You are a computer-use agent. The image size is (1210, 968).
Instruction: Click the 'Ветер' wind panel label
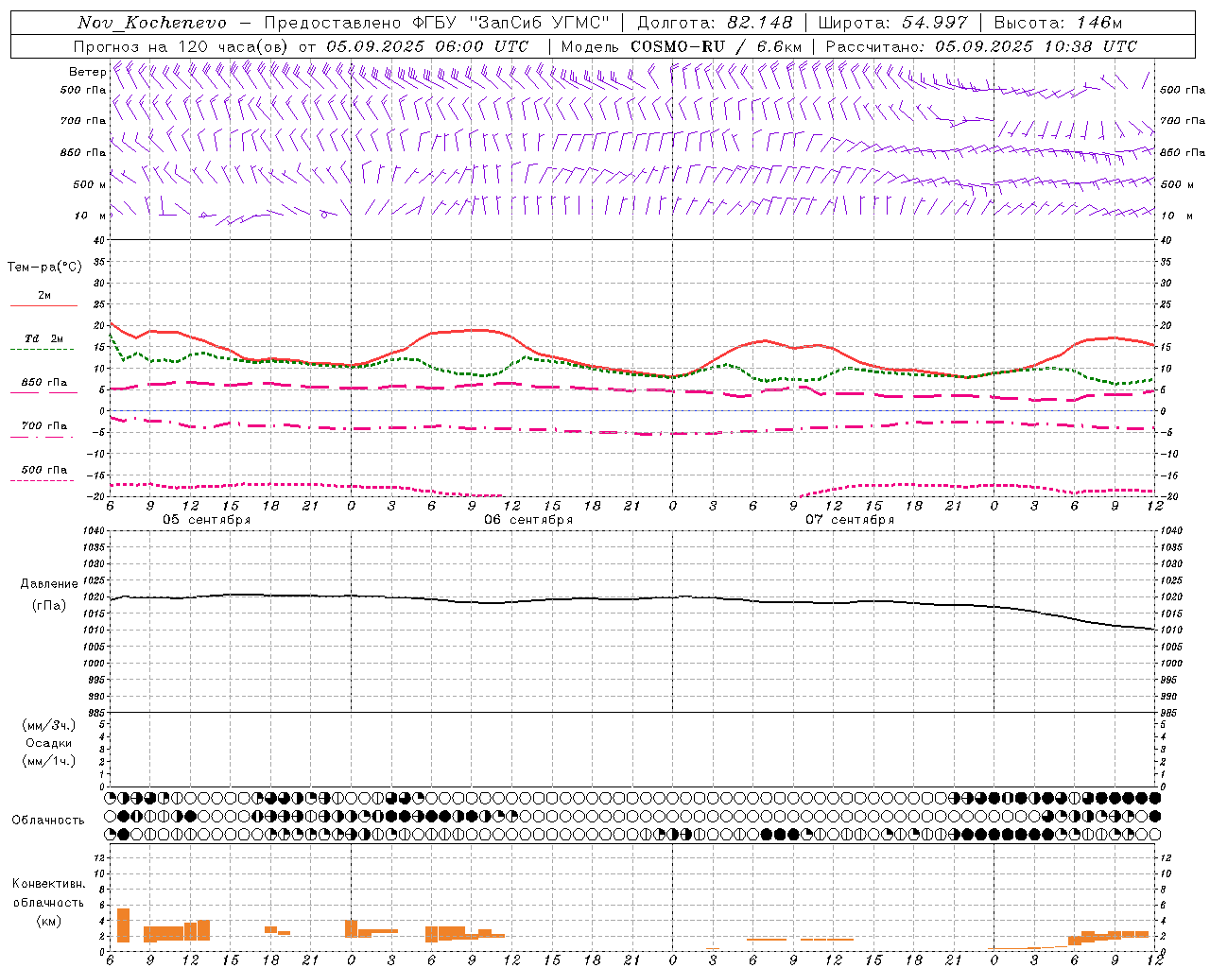(87, 72)
